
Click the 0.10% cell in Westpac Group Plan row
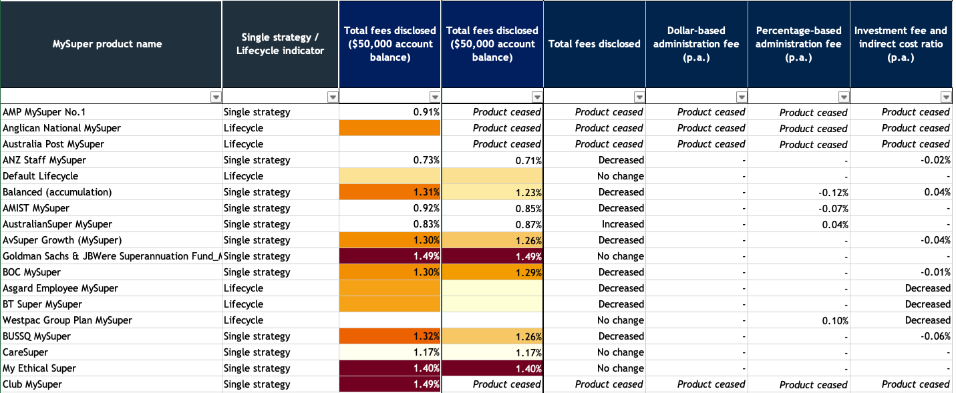pos(798,320)
